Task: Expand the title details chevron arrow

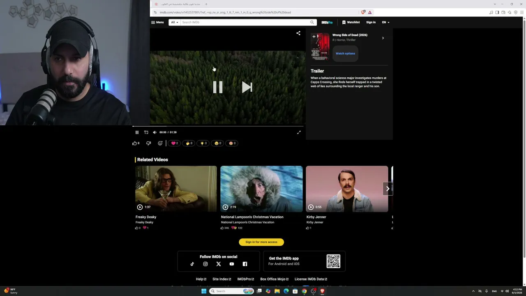Action: click(x=383, y=38)
